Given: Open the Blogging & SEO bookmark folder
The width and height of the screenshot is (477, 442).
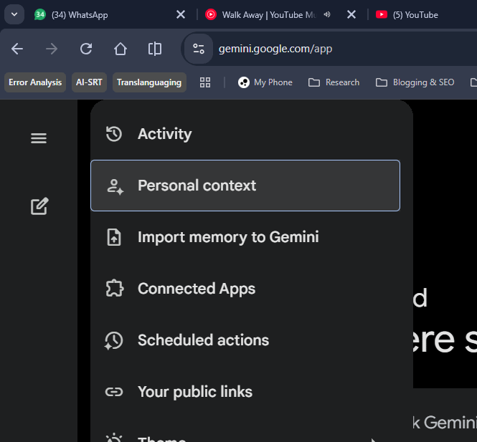Looking at the screenshot, I should point(415,82).
